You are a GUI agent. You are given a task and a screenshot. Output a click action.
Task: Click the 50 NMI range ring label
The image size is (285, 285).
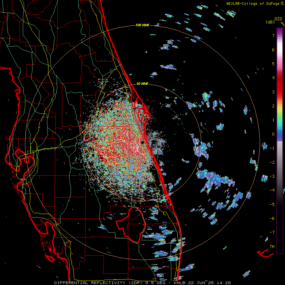(142, 84)
